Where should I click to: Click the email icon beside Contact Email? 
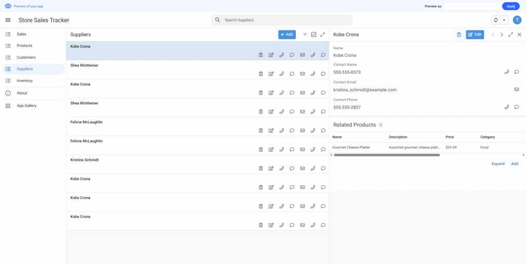516,89
